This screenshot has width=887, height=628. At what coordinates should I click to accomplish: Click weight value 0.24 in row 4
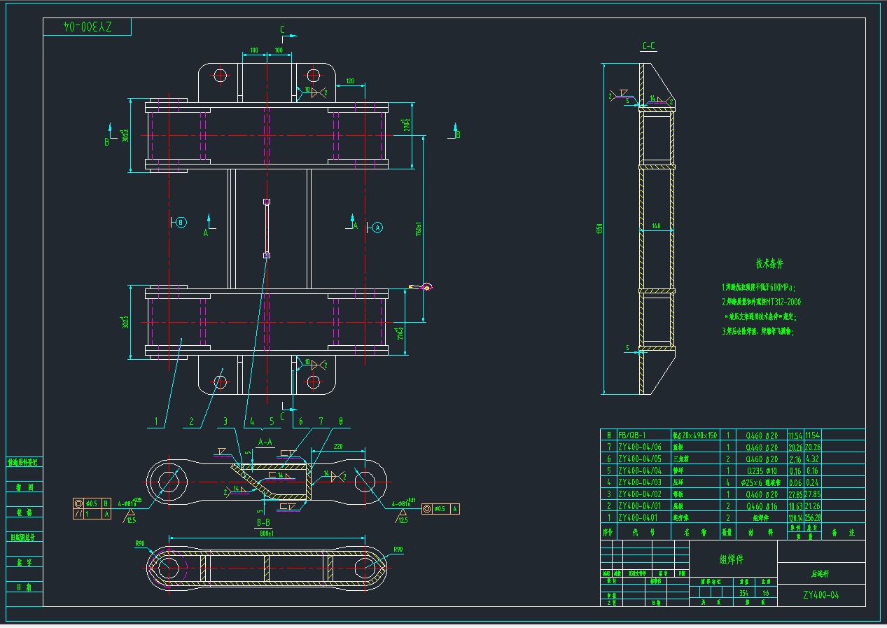tap(813, 482)
